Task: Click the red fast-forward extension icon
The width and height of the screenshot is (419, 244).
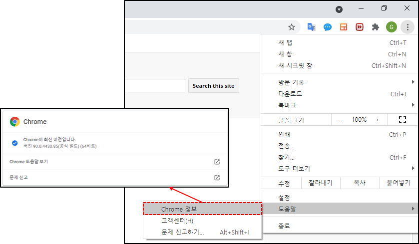Action: tap(360, 27)
